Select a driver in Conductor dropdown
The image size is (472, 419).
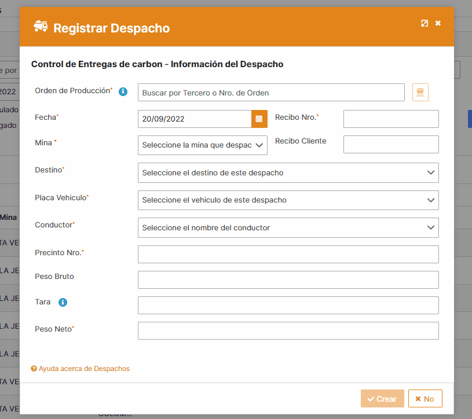(288, 227)
